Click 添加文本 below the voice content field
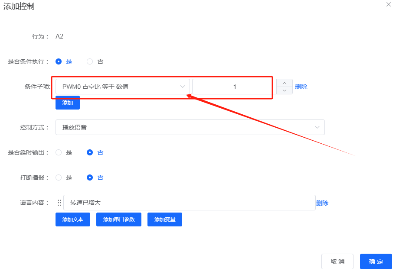 pyautogui.click(x=72, y=219)
